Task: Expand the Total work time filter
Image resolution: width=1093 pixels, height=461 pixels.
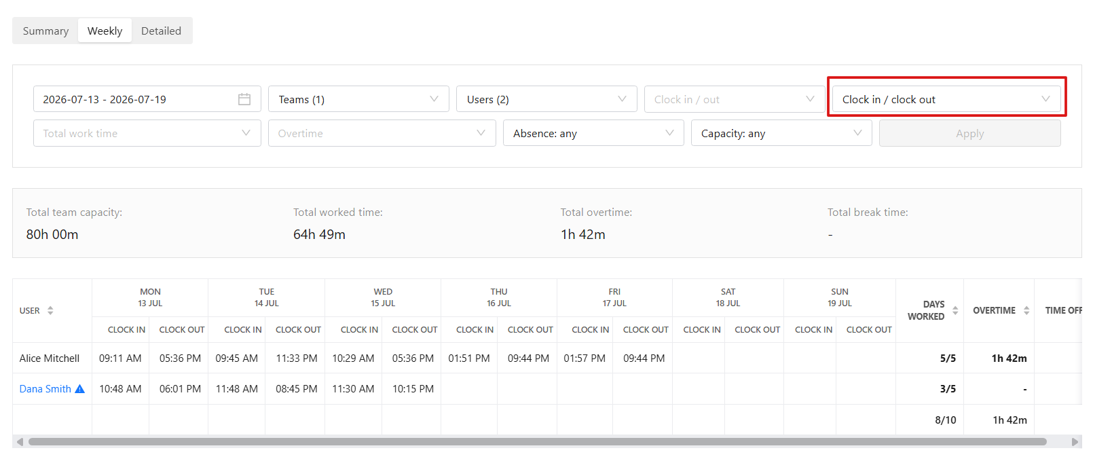Action: 147,133
